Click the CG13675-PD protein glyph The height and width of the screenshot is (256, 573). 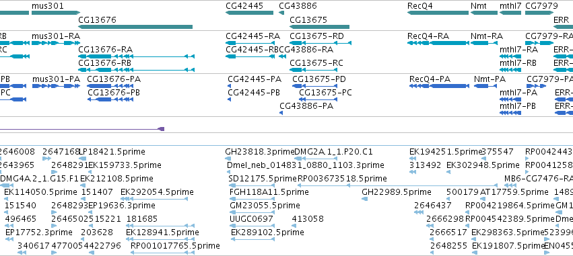[314, 86]
